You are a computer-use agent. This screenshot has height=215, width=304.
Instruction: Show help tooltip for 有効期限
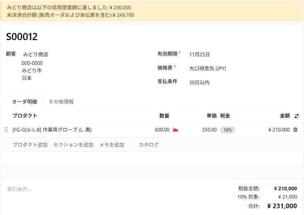[x=180, y=52]
